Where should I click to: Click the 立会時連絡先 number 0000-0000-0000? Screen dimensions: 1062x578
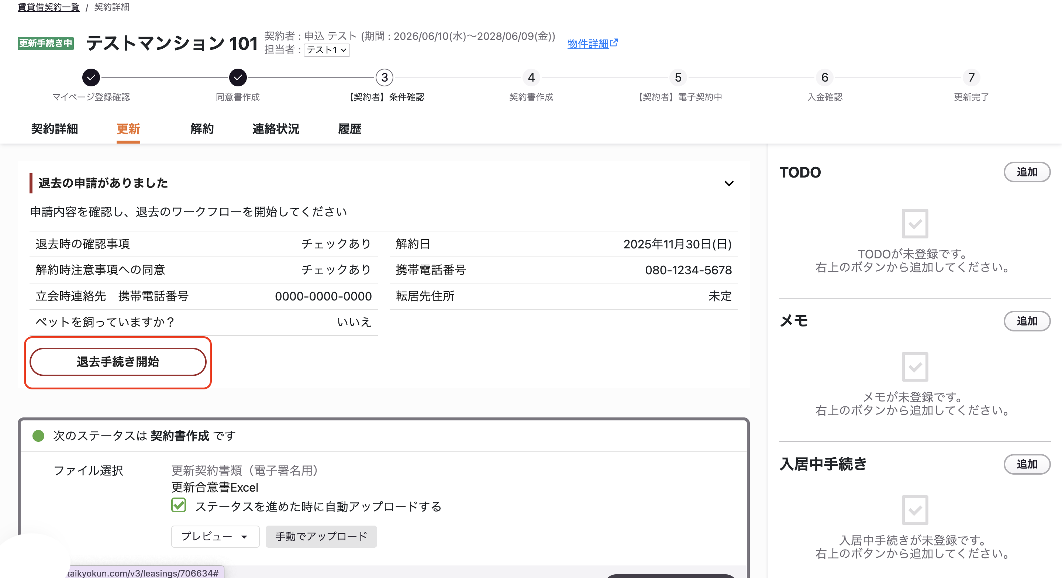[x=323, y=296]
